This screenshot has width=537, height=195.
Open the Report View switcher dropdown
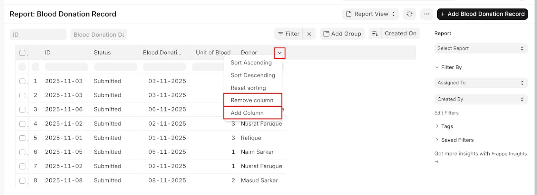click(x=371, y=14)
